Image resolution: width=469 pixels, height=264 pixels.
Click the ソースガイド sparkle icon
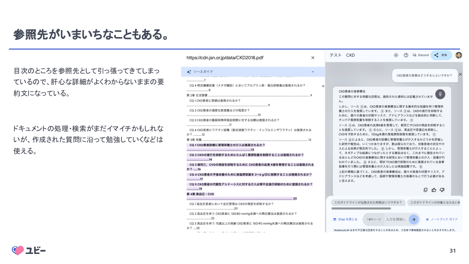pyautogui.click(x=189, y=72)
